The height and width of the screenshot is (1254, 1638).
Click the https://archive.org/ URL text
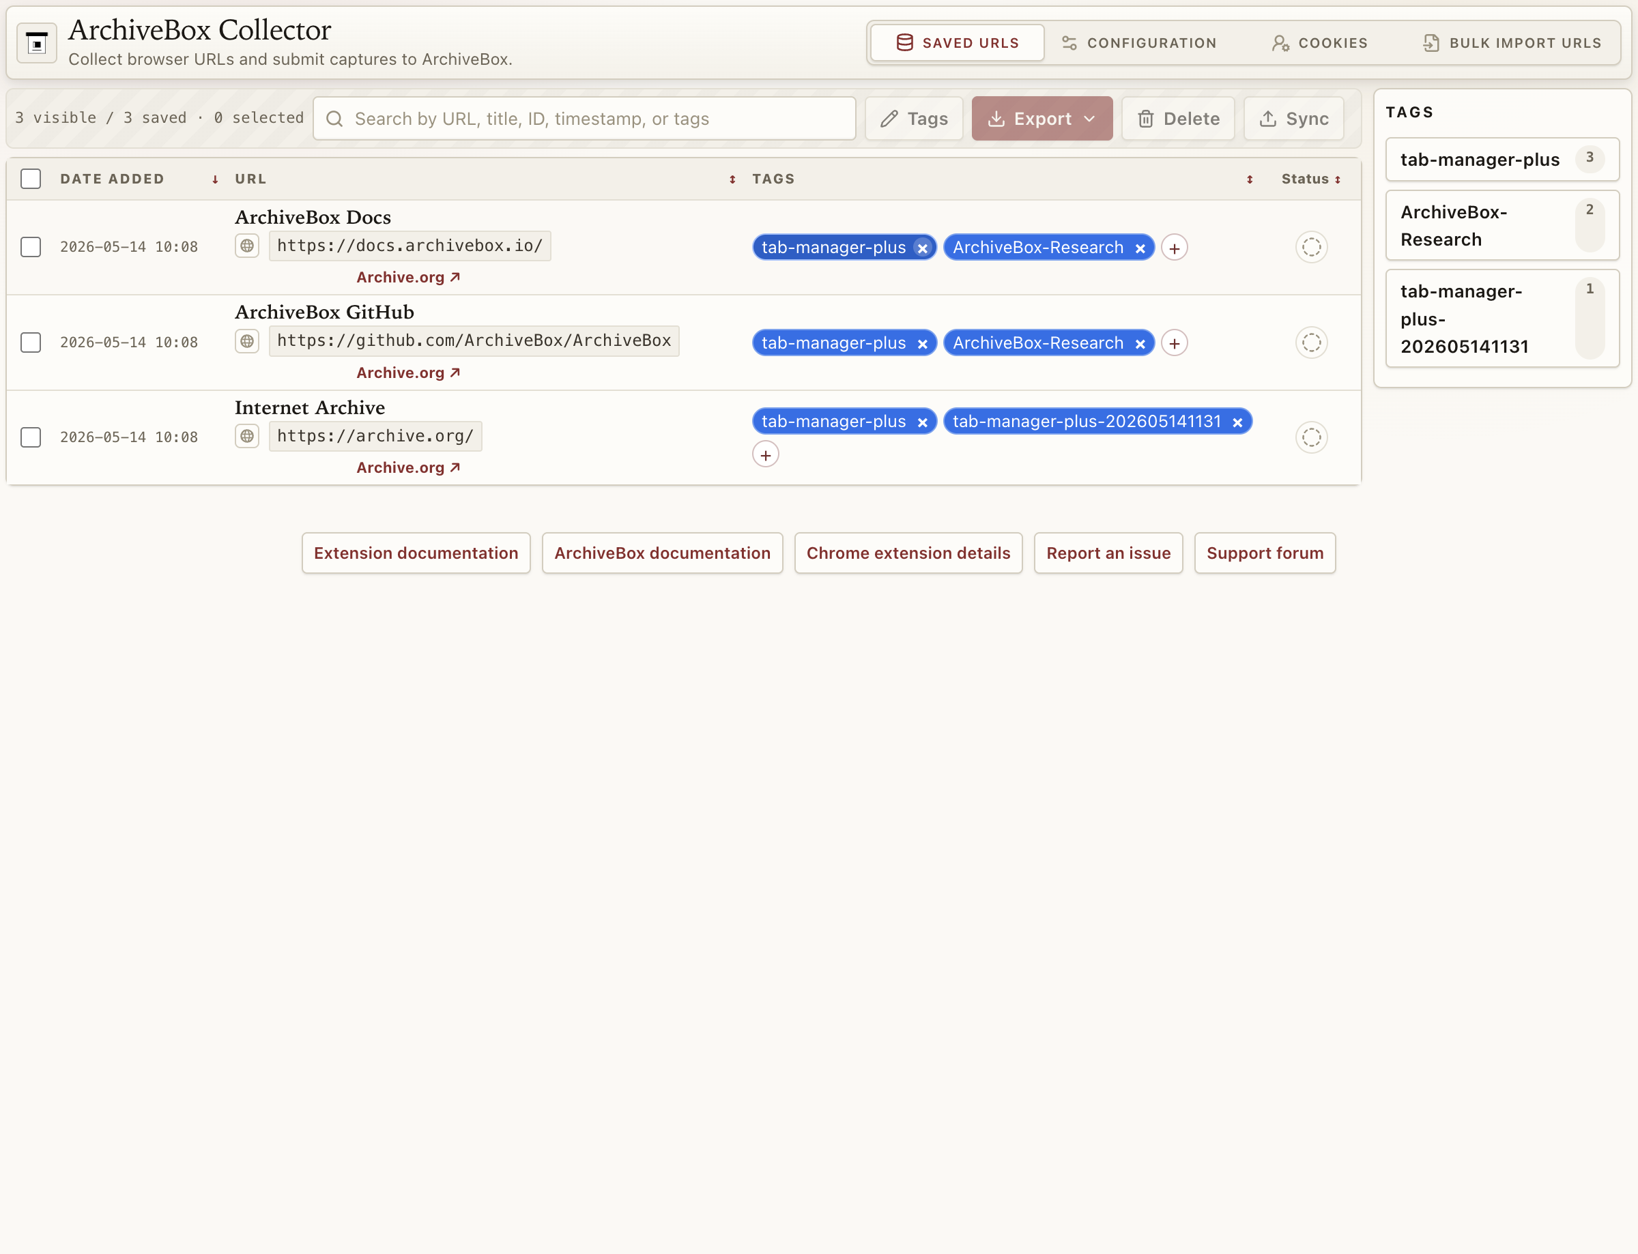375,436
